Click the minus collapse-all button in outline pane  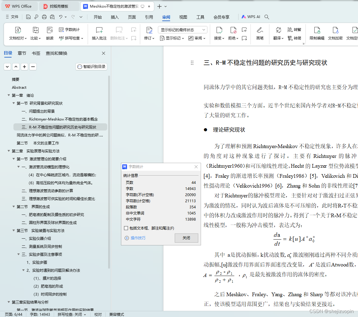(33, 67)
